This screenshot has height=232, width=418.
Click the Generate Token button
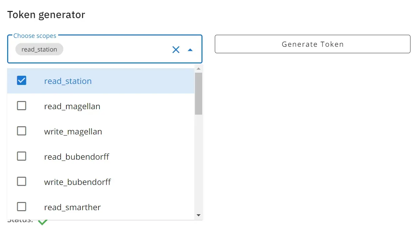pos(312,44)
